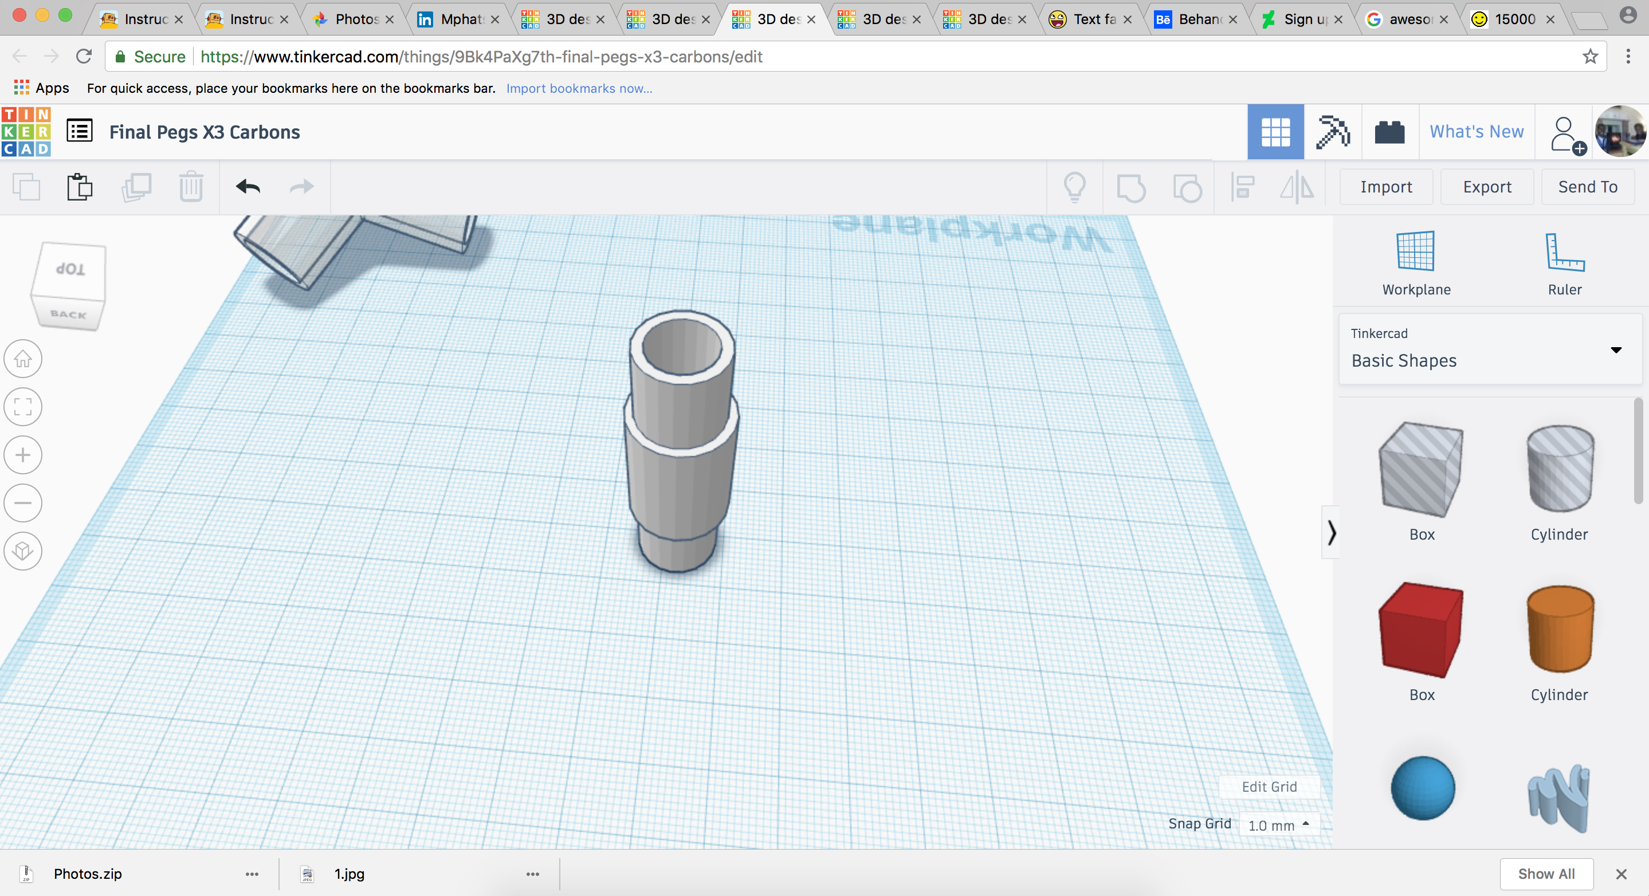Click the Fit all in view icon
Screen dimensions: 1649x896
click(x=23, y=406)
